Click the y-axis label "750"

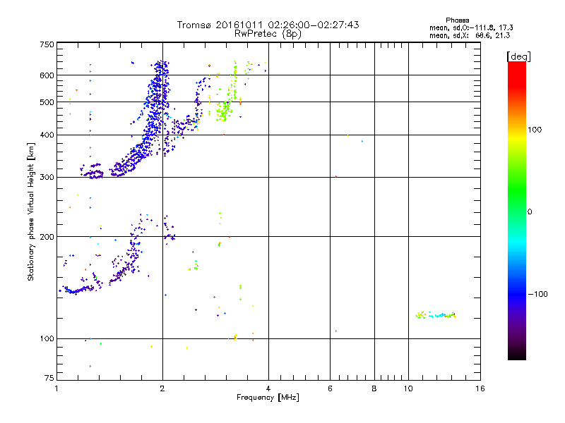[47, 44]
